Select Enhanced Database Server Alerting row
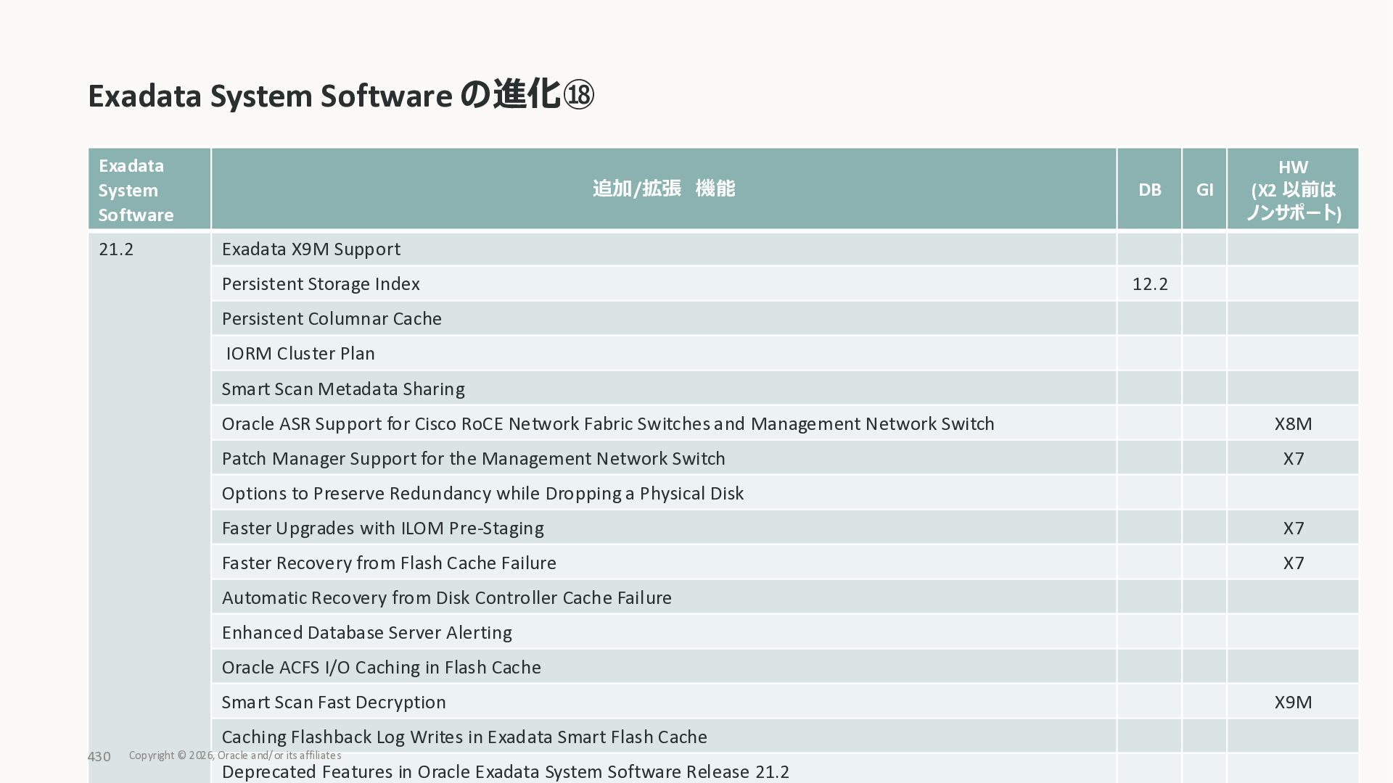This screenshot has height=783, width=1393. coord(366,633)
